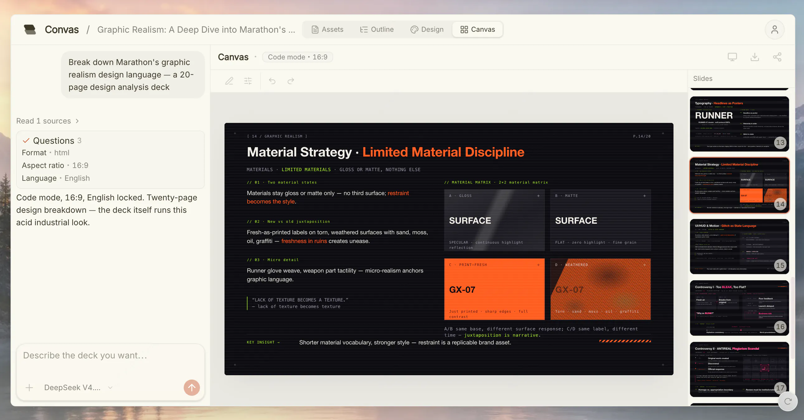Open the DeepSeek V4 model dropdown
The width and height of the screenshot is (804, 420).
(x=78, y=388)
